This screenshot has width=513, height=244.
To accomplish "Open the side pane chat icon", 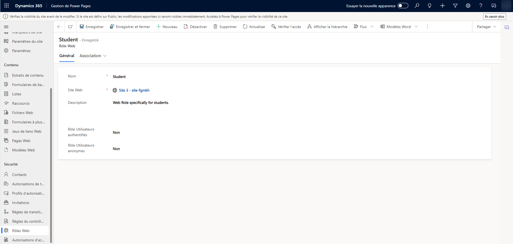I will (x=507, y=27).
